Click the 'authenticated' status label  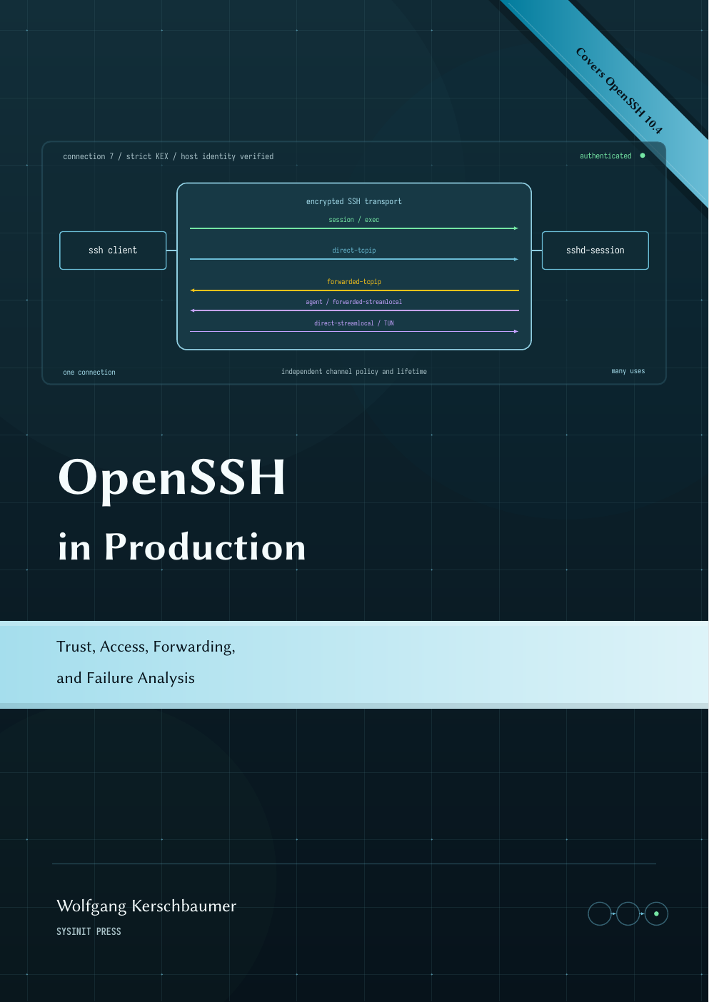point(605,156)
